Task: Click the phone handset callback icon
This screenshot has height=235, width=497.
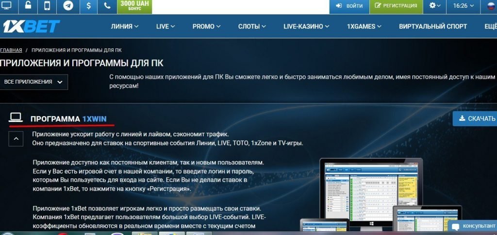Action: click(x=107, y=6)
